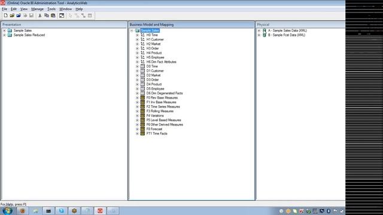383x215 pixels.
Task: Expand the D6 Dim Degenerated Facts node
Action: [x=137, y=93]
